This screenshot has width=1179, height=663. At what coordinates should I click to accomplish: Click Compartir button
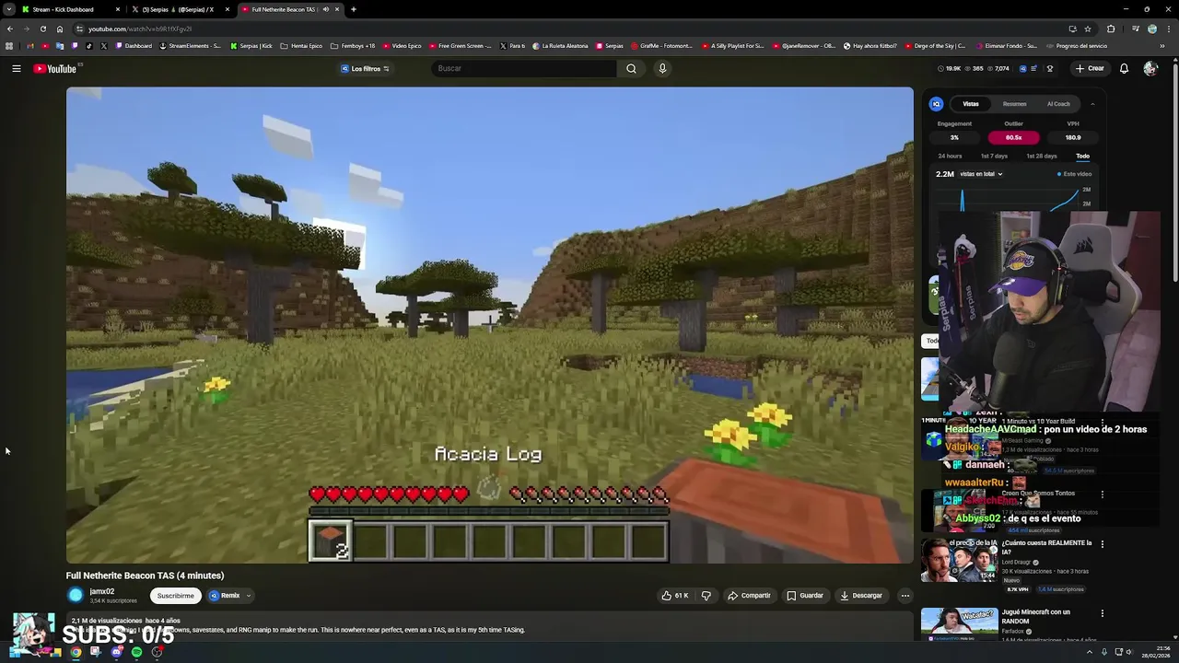(x=749, y=596)
